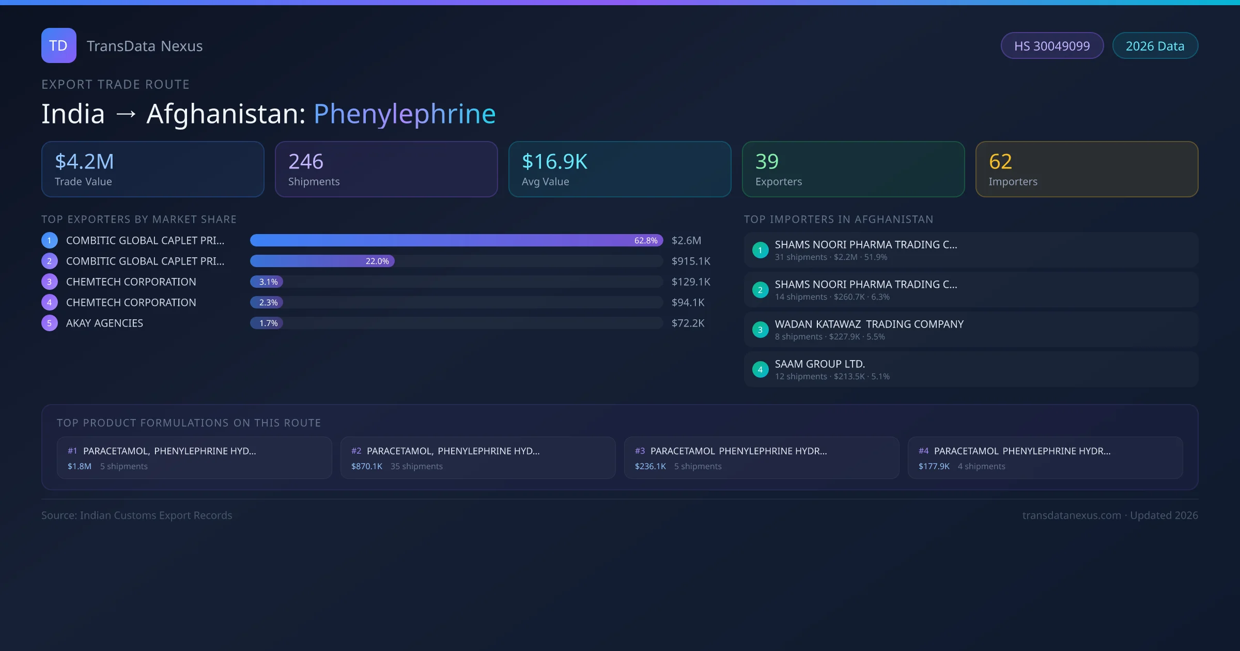Select rank badge 5 next to AKAY AGENCIES
The image size is (1240, 651).
coord(49,322)
